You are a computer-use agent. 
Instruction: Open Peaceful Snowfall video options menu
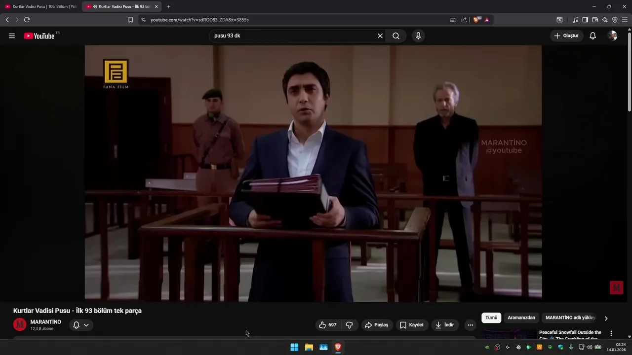(611, 333)
